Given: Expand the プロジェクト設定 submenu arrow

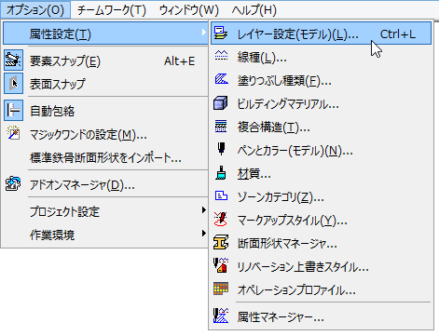Looking at the screenshot, I should (x=203, y=210).
